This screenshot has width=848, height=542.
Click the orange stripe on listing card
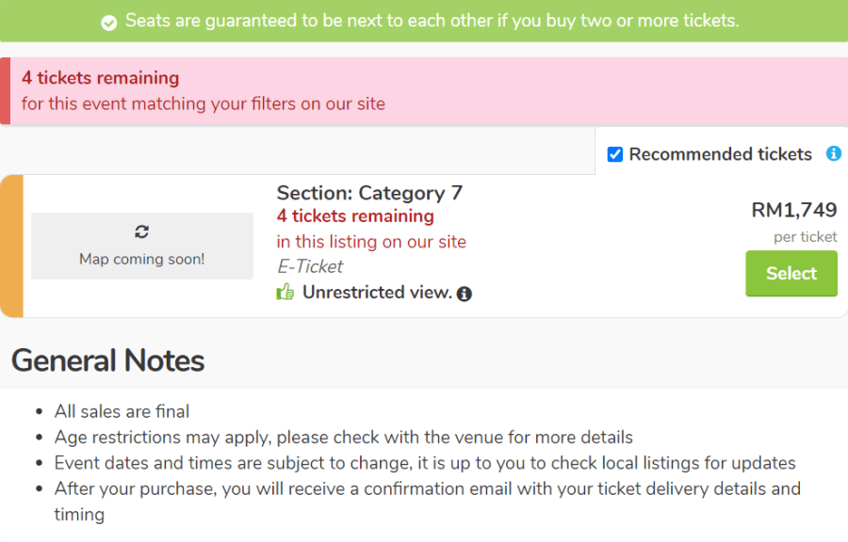point(11,246)
